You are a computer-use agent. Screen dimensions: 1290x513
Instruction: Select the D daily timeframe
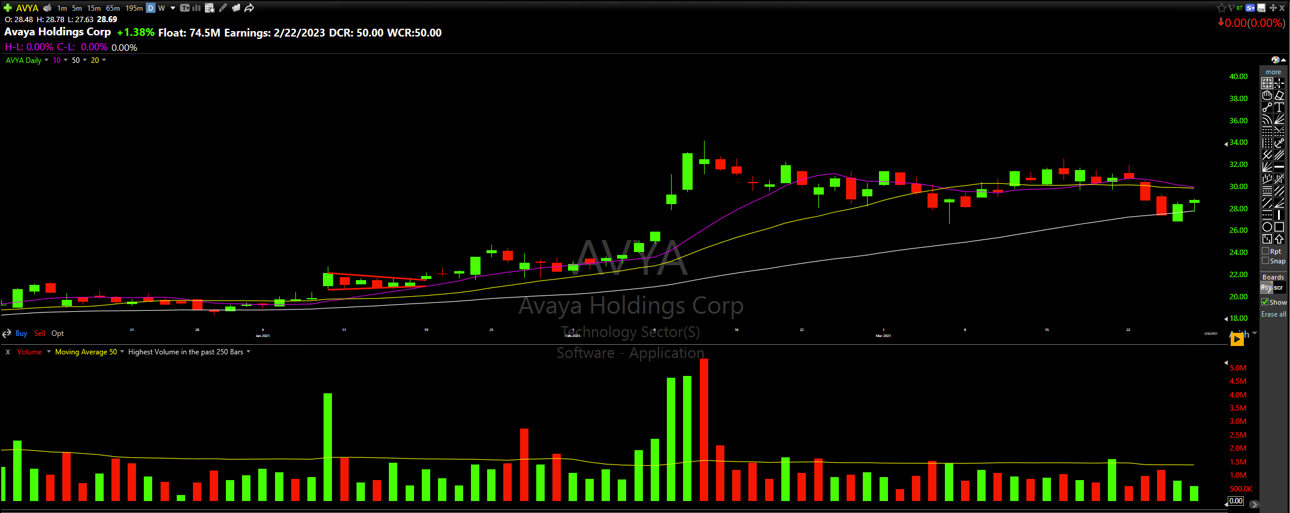coord(151,8)
